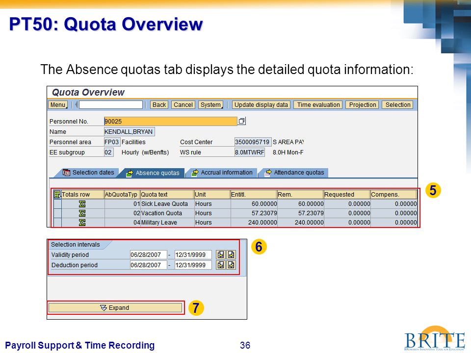Click Validity period next period icon
The width and height of the screenshot is (471, 353).
[x=231, y=254]
